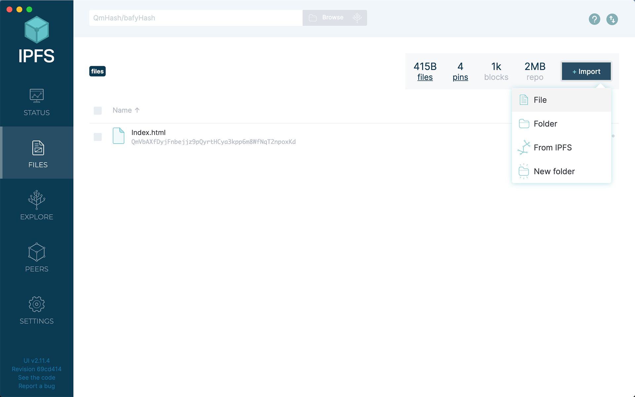Screen dimensions: 635x397
Task: Open the Settings gear icon
Action: click(37, 304)
